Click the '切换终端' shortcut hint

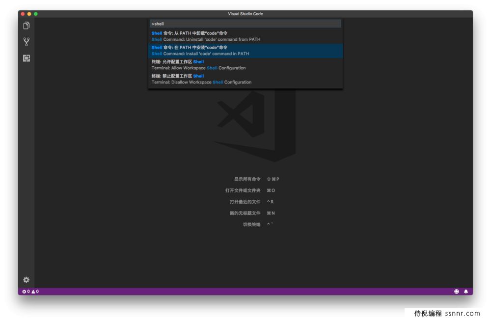tap(251, 224)
